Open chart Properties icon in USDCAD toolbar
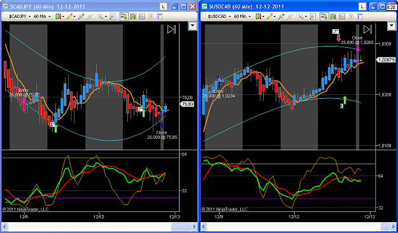The image size is (398, 233). (x=359, y=17)
